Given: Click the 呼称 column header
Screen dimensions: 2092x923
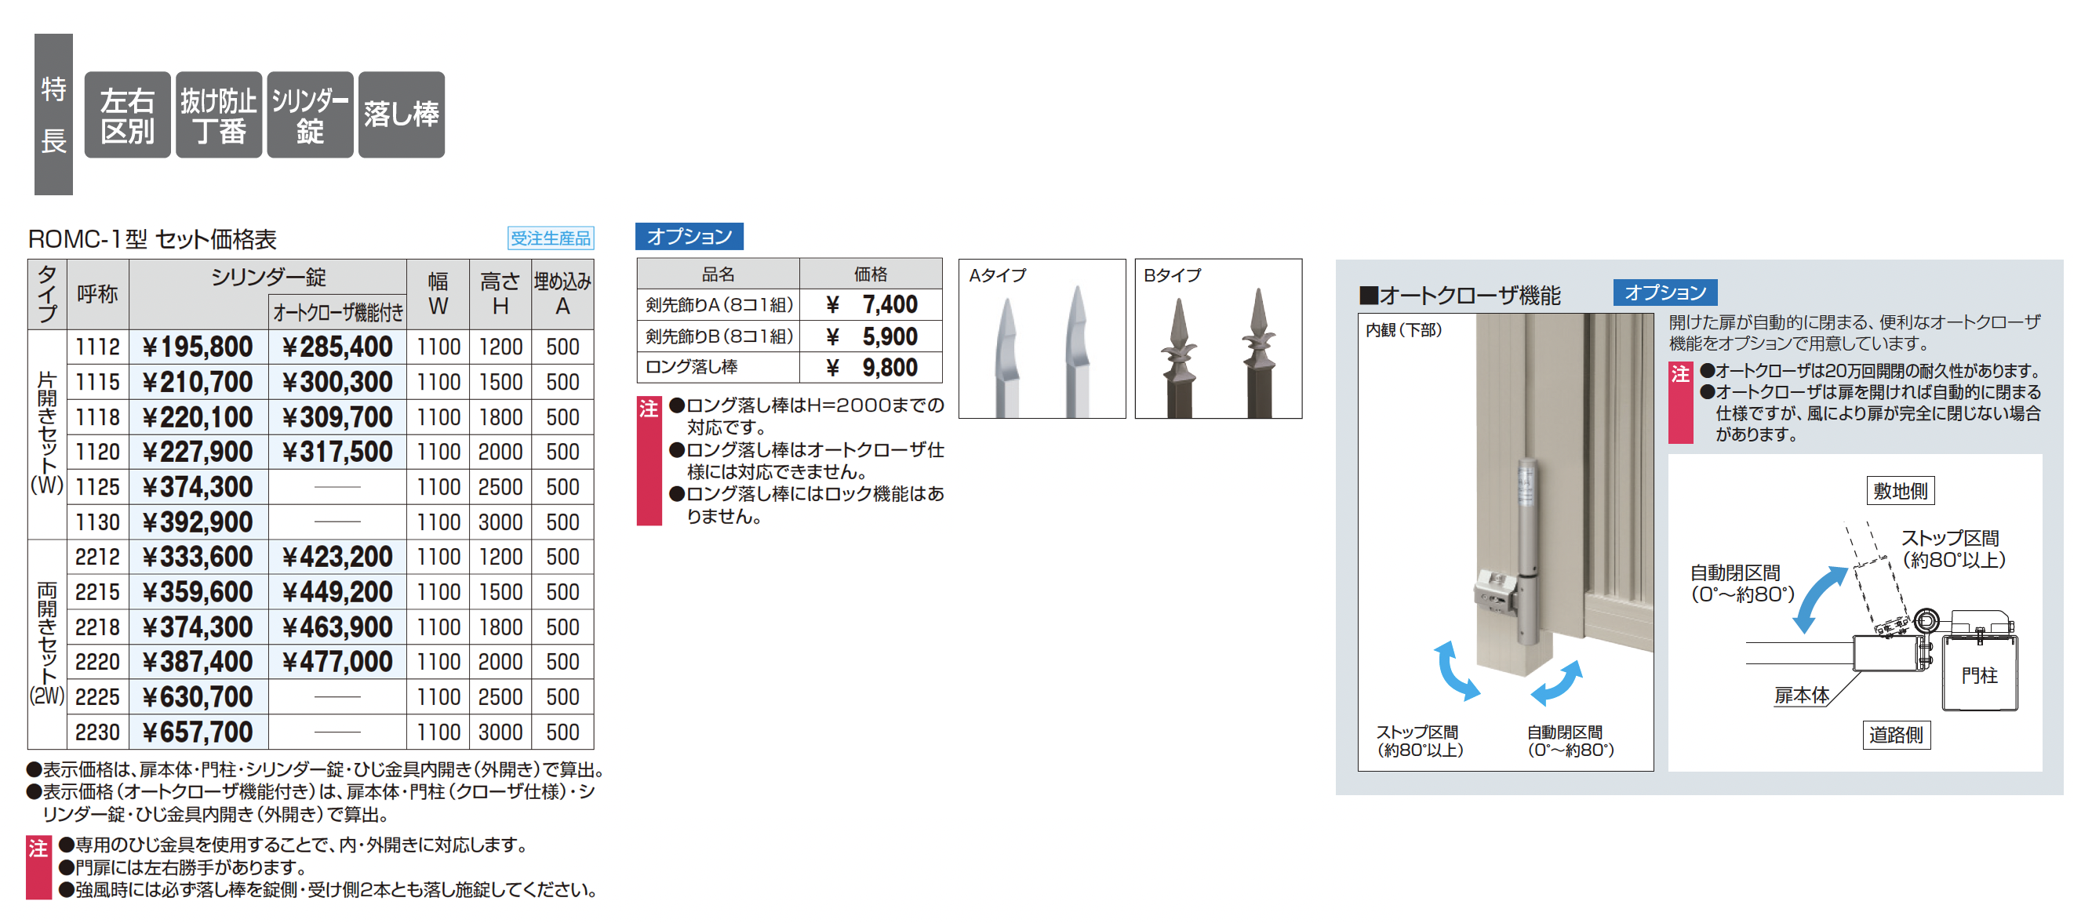Looking at the screenshot, I should 97,294.
